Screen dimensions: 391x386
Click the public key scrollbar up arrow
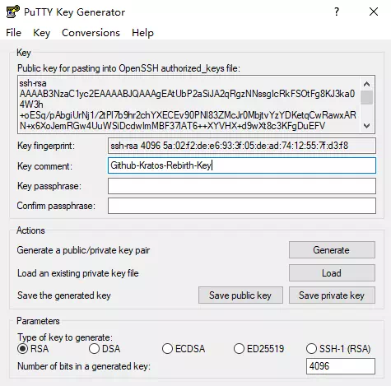(366, 84)
